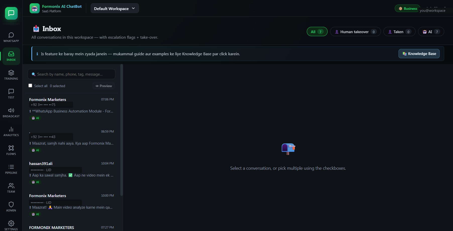Open the Flows section
The width and height of the screenshot is (453, 231).
[x=11, y=150]
